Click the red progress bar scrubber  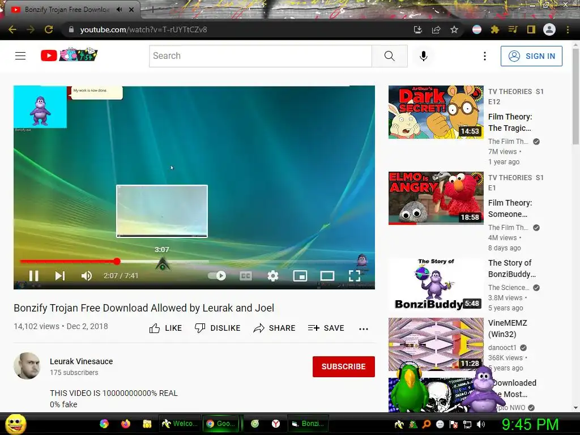117,262
